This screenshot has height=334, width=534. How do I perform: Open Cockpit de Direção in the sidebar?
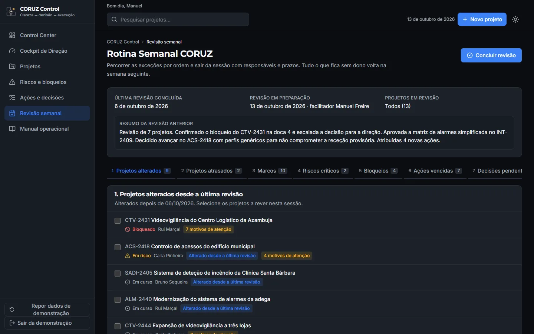point(47,51)
